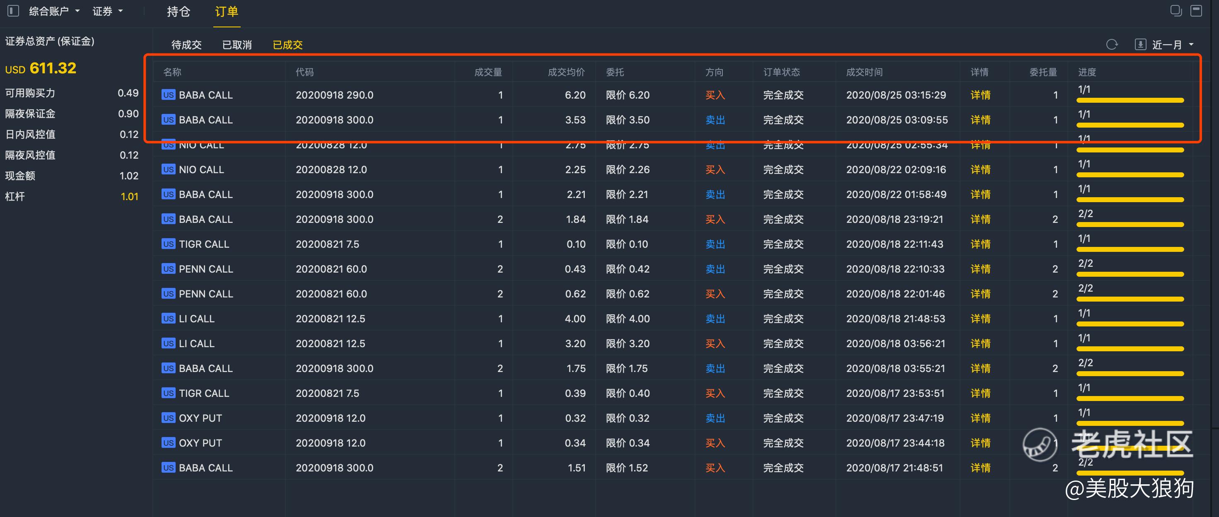Screen dimensions: 1219x517
Task: Click the US market badge on BABA CALL 290.0
Action: (168, 95)
